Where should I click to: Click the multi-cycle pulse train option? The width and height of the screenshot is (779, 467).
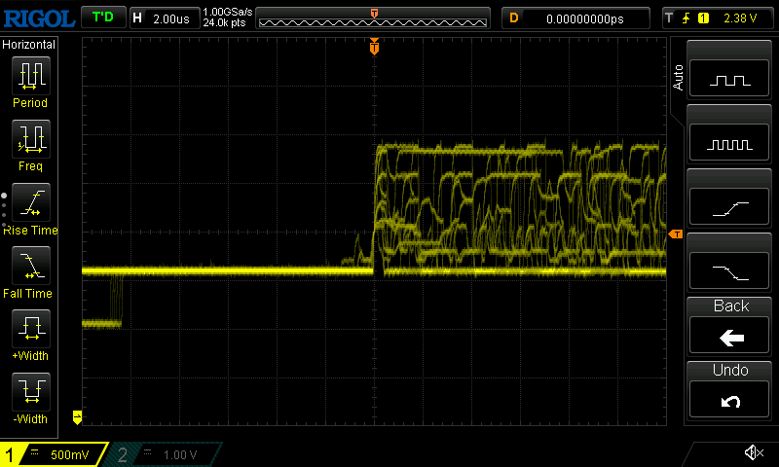click(730, 143)
